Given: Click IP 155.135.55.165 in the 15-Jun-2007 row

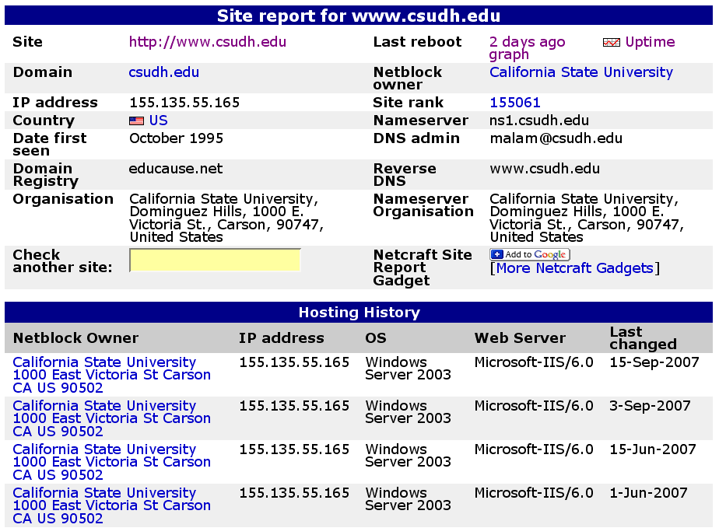Looking at the screenshot, I should click(294, 449).
